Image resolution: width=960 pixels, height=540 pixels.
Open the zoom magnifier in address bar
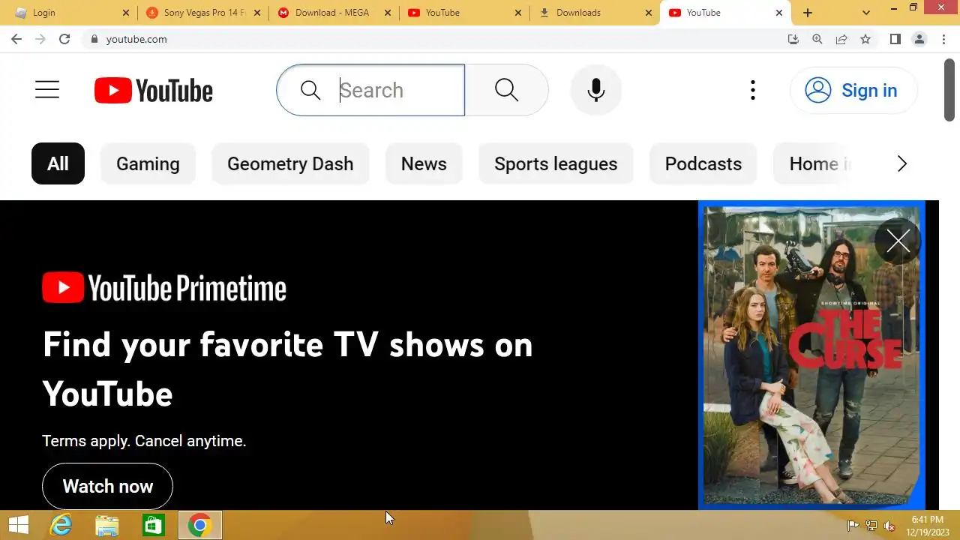coord(817,39)
